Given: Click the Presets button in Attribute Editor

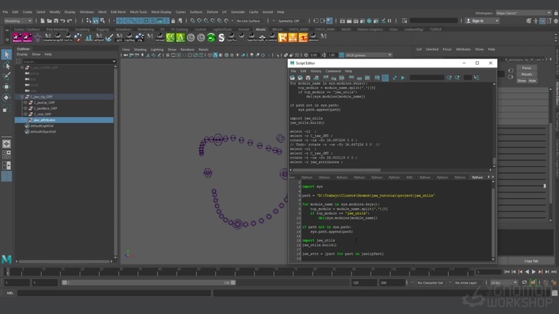Looking at the screenshot, I should pos(527,75).
